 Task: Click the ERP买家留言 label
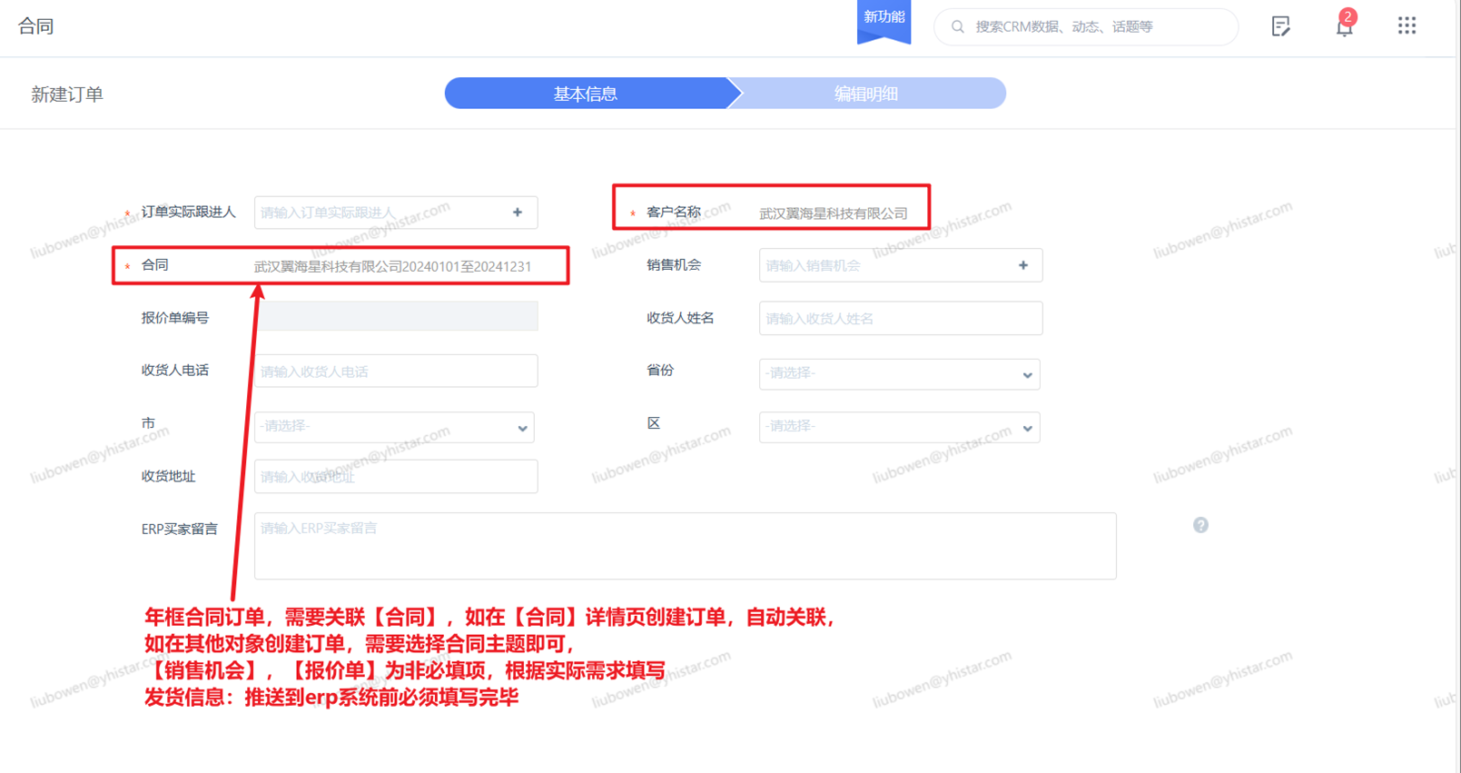point(180,529)
